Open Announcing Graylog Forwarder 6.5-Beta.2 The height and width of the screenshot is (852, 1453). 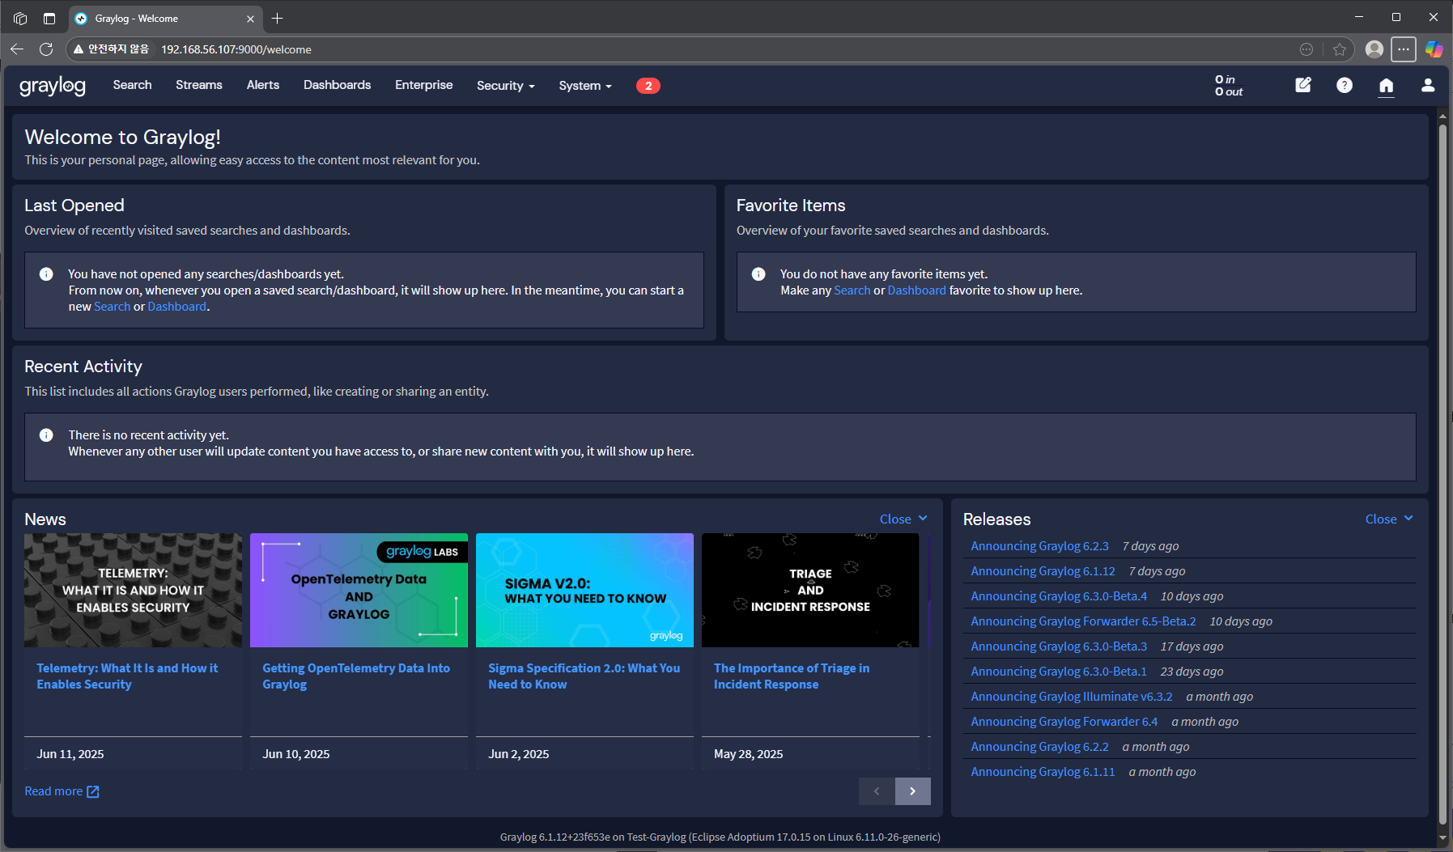(x=1083, y=621)
